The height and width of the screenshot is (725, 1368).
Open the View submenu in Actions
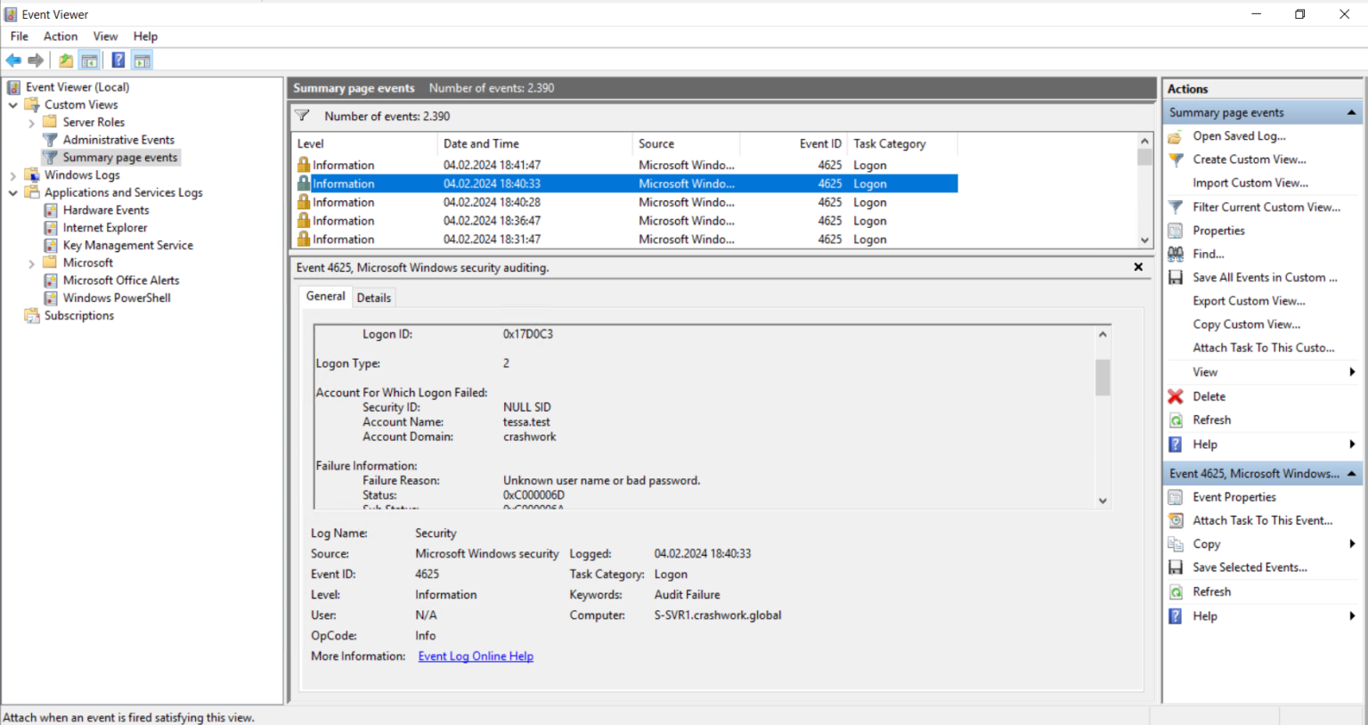[x=1204, y=371]
